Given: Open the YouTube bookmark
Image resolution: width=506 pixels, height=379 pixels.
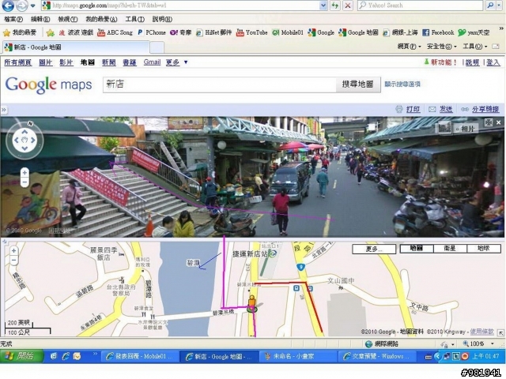Looking at the screenshot, I should point(252,32).
